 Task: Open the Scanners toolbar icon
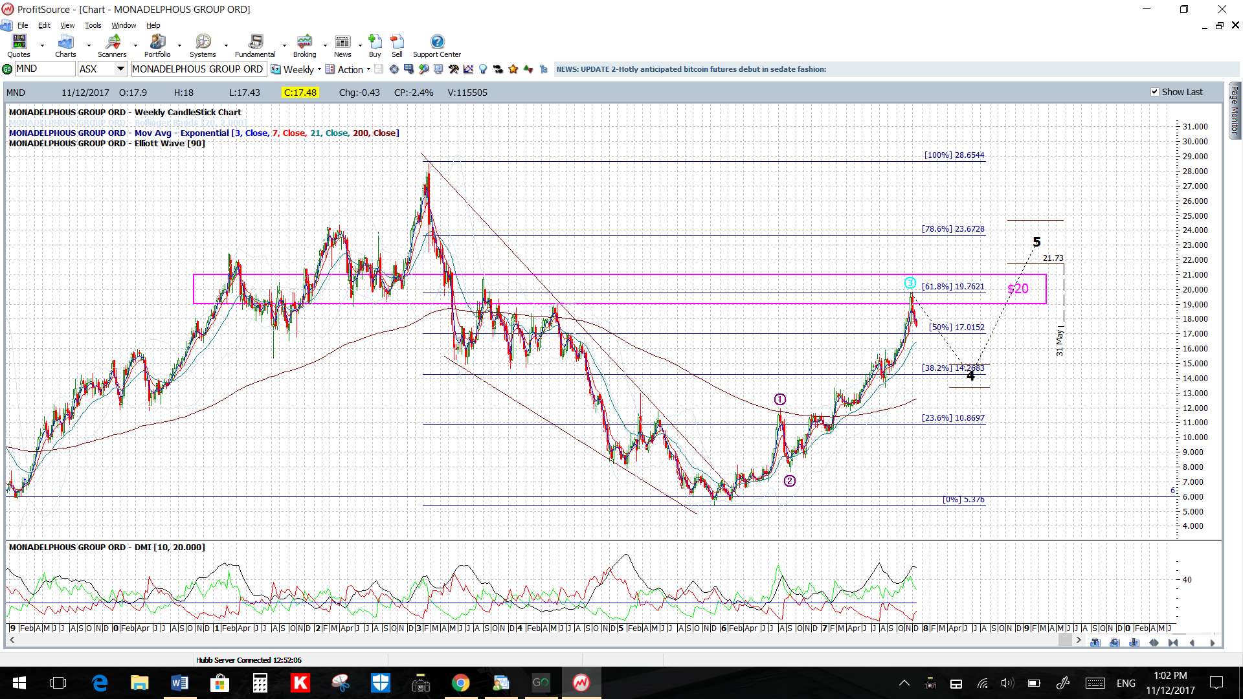pyautogui.click(x=112, y=46)
